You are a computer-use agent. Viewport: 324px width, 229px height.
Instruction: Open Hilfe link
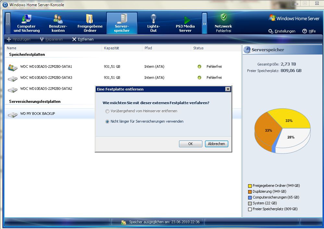pos(312,31)
